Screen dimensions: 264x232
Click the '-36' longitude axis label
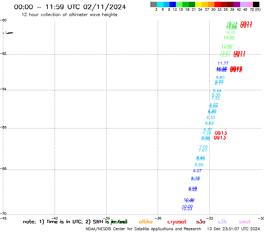(158, 218)
